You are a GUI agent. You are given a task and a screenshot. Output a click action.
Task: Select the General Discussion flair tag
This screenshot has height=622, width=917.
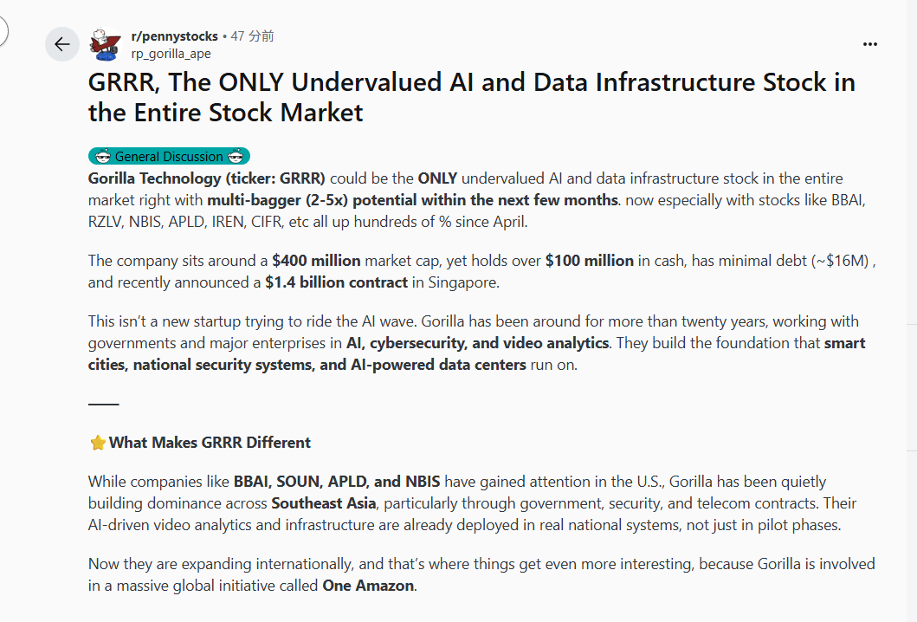[169, 157]
